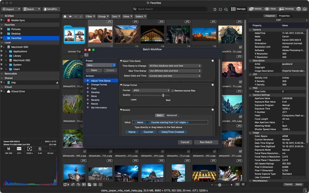Start a slideshow with the play icon
The height and width of the screenshot is (193, 309).
click(84, 185)
